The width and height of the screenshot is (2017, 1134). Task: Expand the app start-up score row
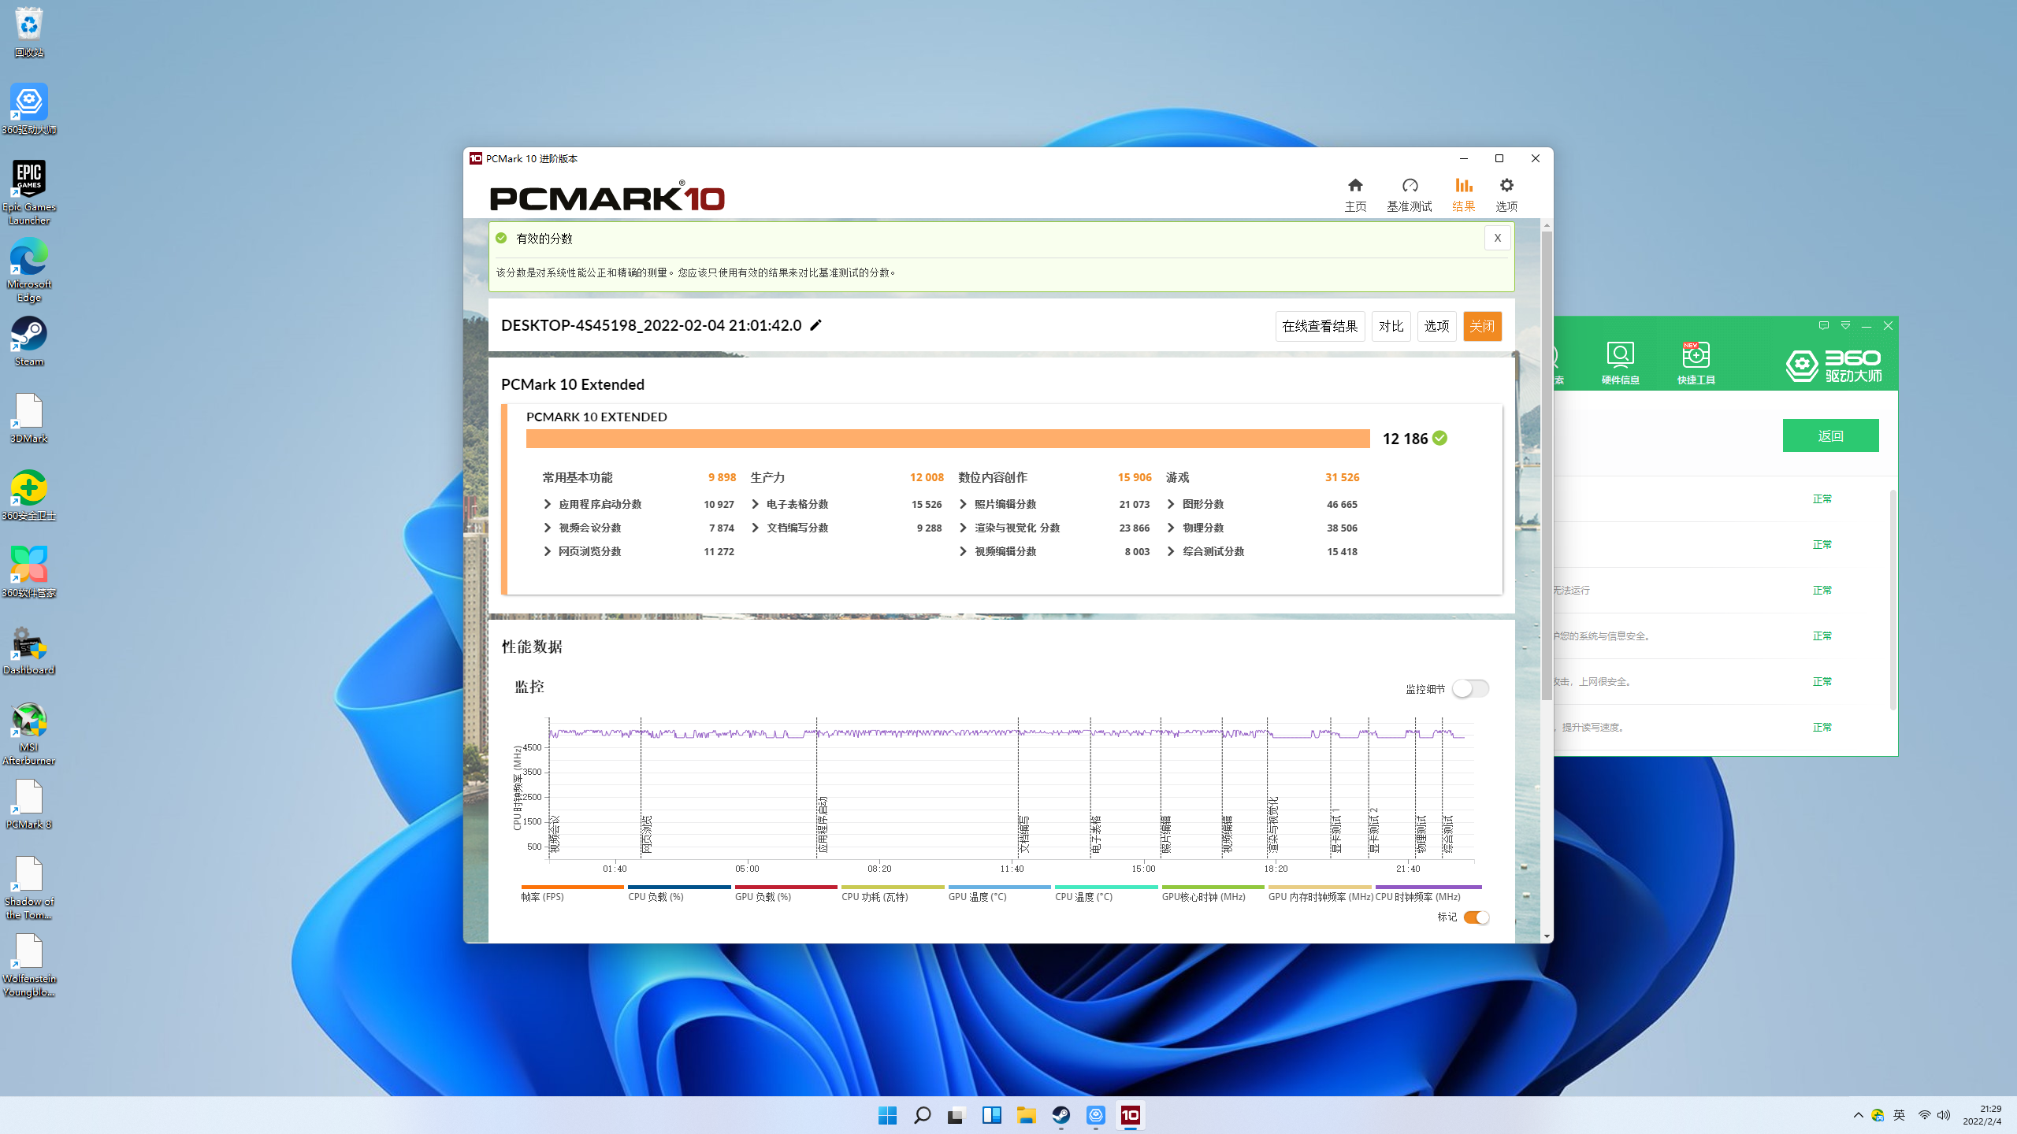coord(548,504)
